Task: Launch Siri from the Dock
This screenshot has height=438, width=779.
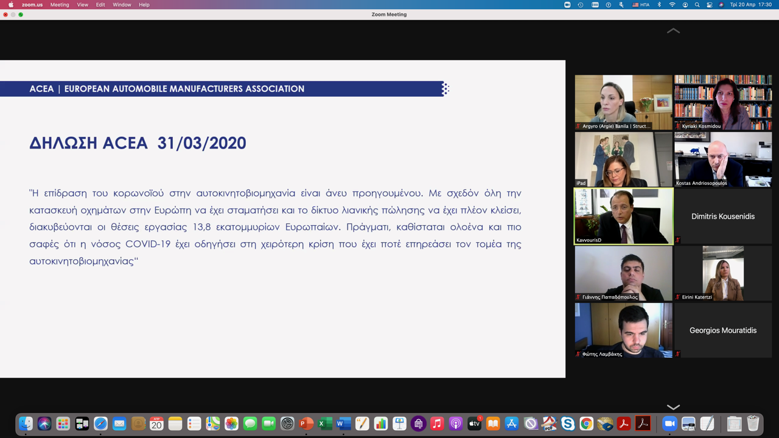Action: 44,423
